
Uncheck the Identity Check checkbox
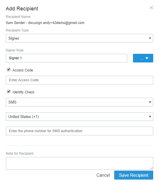tap(9, 91)
